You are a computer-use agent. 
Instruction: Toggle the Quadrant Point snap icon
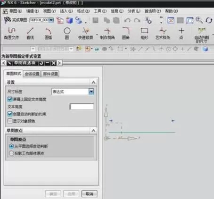tap(175, 49)
